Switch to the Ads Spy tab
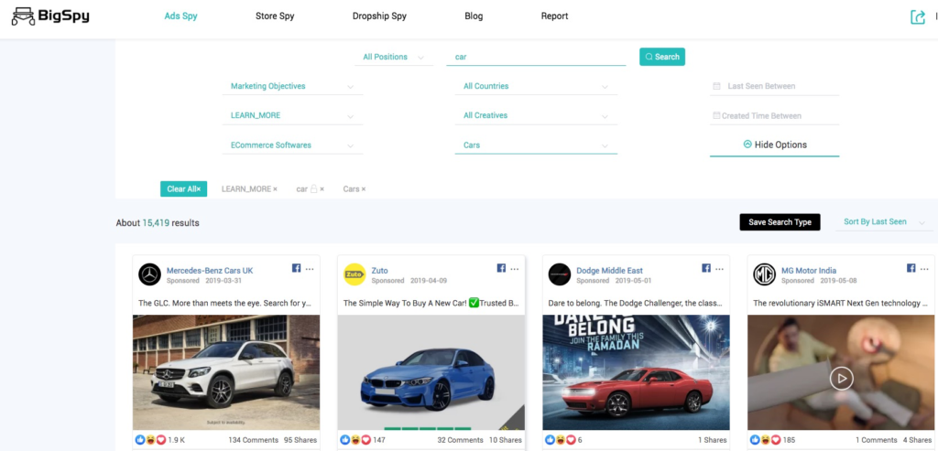The height and width of the screenshot is (451, 938). pos(180,16)
